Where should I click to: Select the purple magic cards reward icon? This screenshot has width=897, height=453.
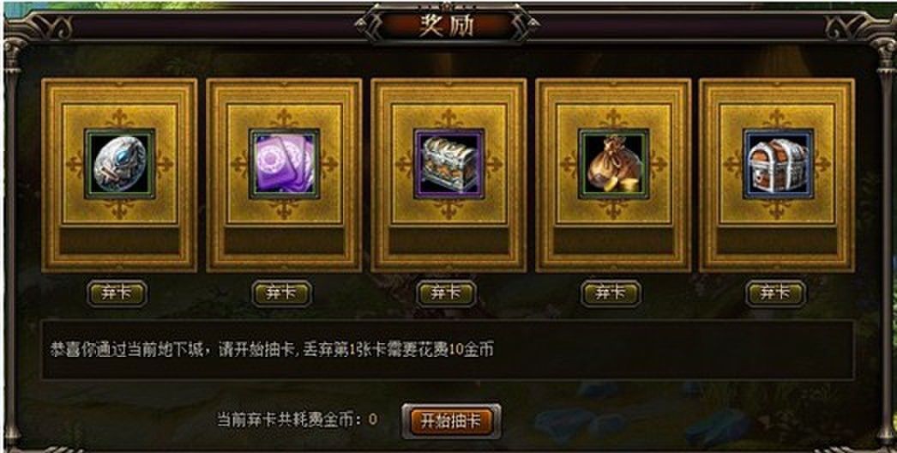click(x=285, y=164)
